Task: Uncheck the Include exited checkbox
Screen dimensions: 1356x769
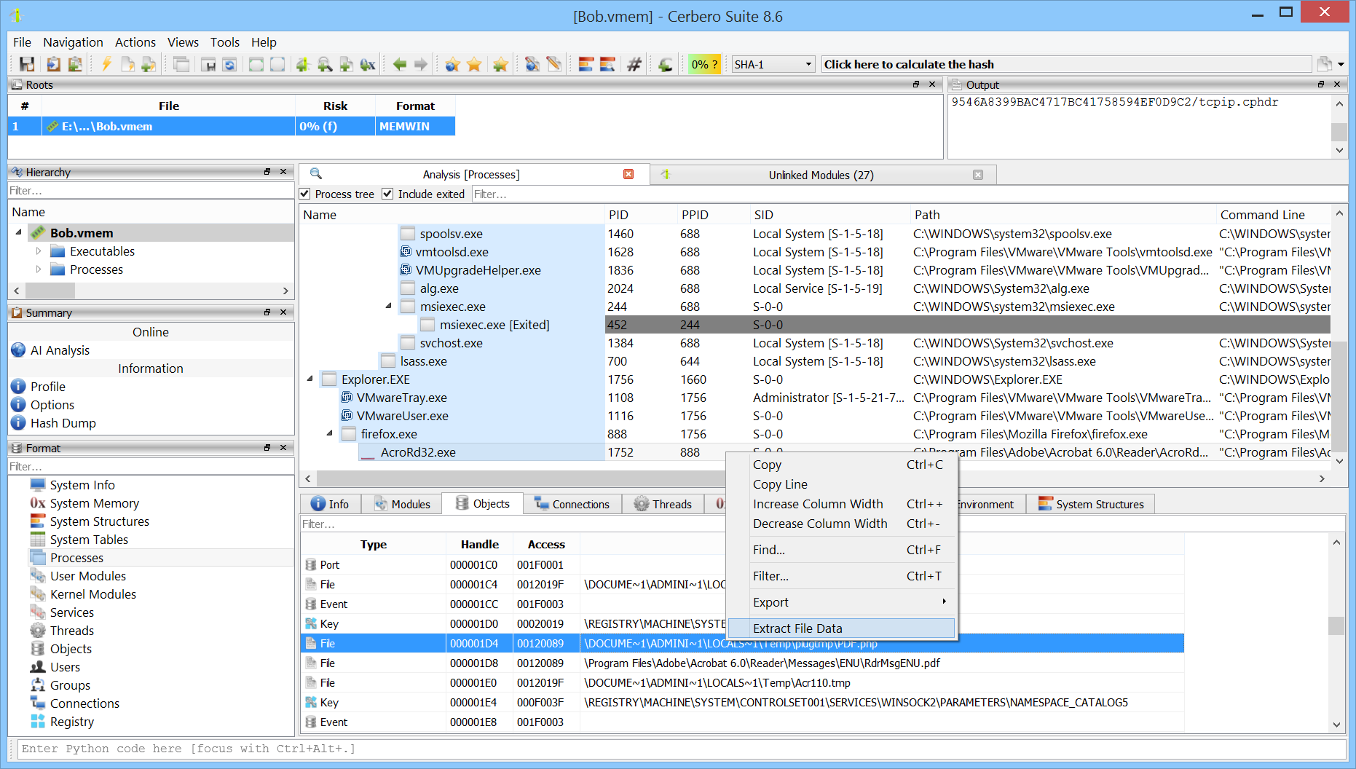Action: coord(388,194)
